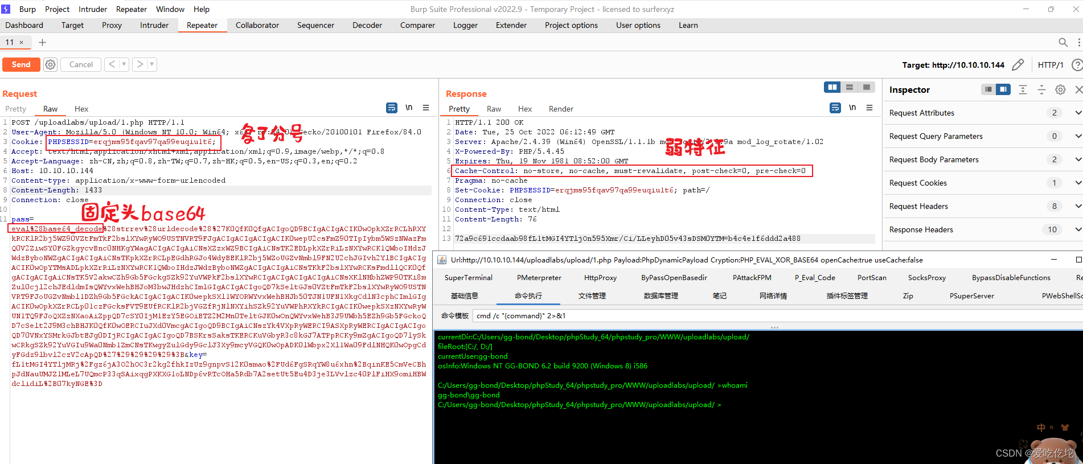Switch Request view to Hex

click(x=81, y=109)
